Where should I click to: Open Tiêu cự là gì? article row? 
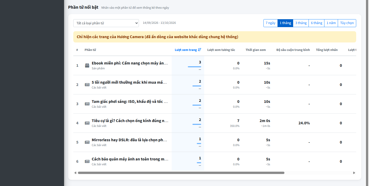click(x=215, y=123)
